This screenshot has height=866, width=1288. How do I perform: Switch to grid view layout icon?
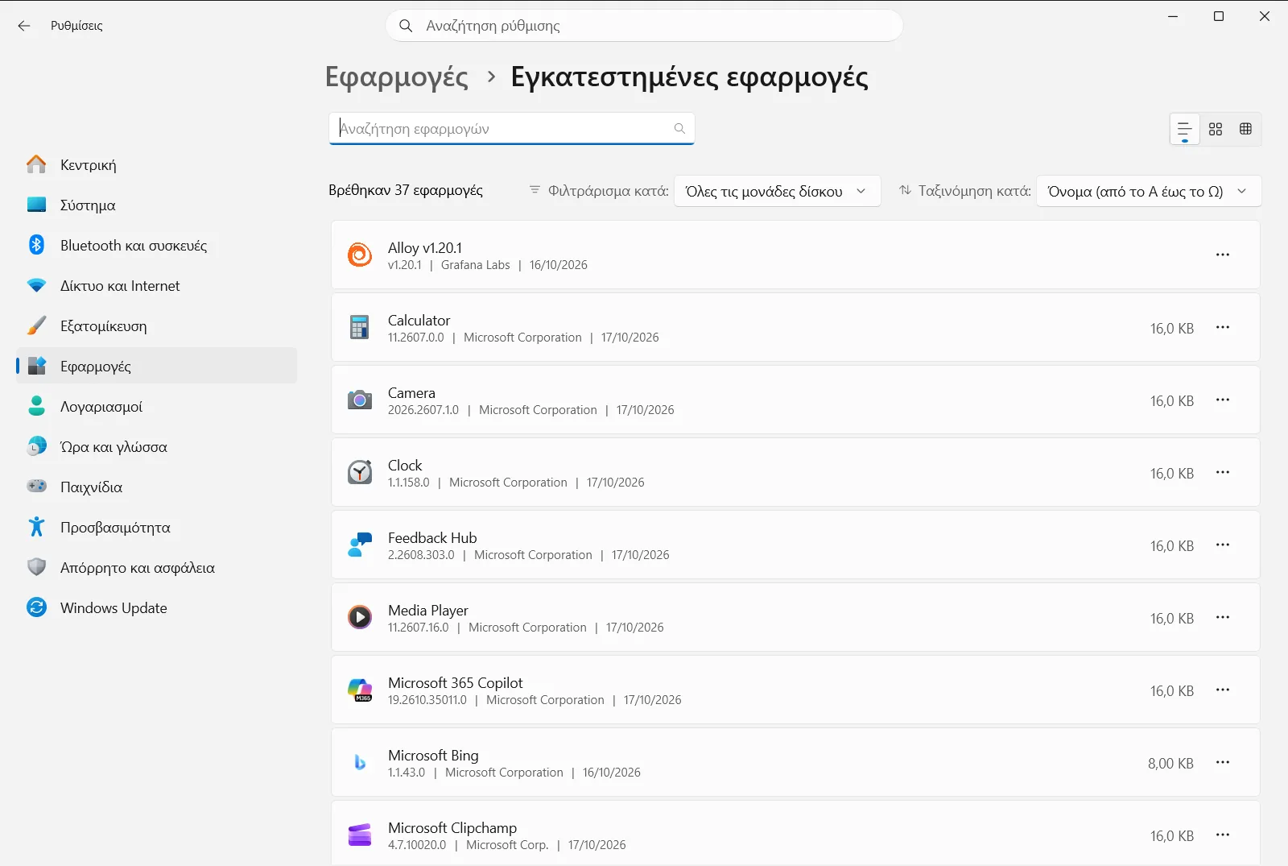[x=1216, y=129]
